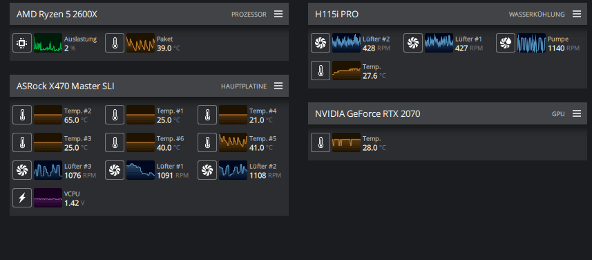Open the ASRock X470 Master SLI menu

(278, 86)
